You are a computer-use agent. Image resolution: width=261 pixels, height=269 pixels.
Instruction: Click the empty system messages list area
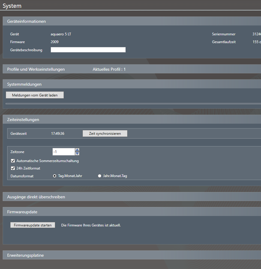[x=132, y=104]
